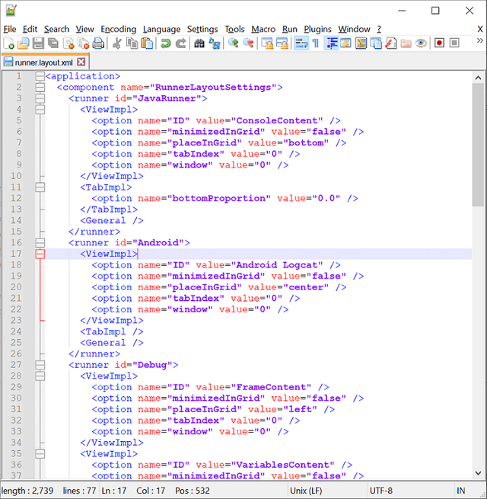Click the Copy icon in the toolbar

point(132,43)
